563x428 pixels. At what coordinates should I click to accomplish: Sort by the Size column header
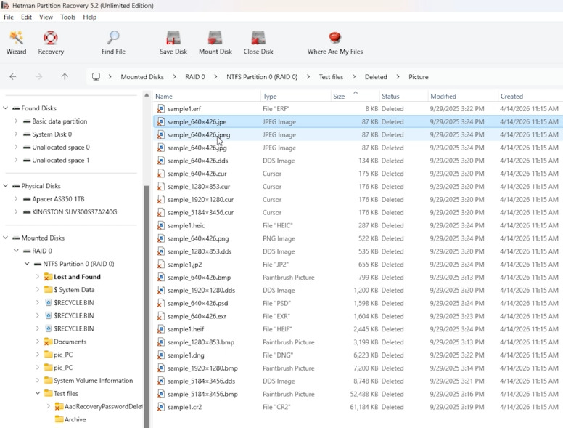pyautogui.click(x=355, y=96)
